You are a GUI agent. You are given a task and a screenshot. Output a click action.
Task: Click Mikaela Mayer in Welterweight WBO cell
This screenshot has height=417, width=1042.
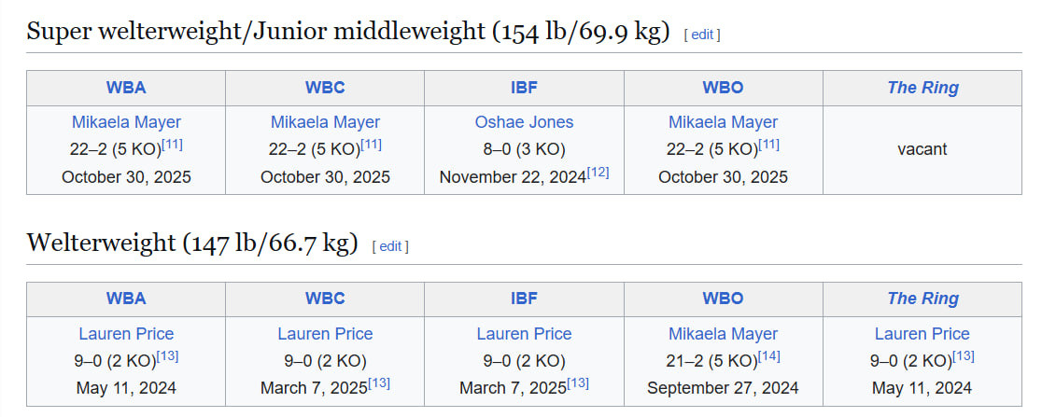point(723,333)
